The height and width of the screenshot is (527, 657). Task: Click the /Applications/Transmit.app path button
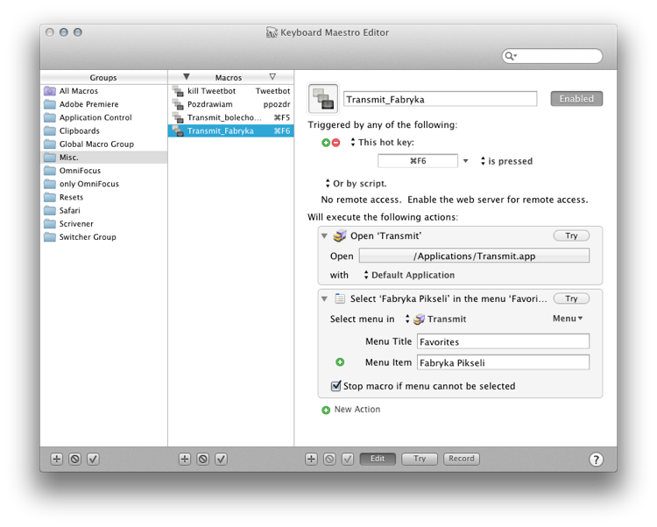point(474,256)
